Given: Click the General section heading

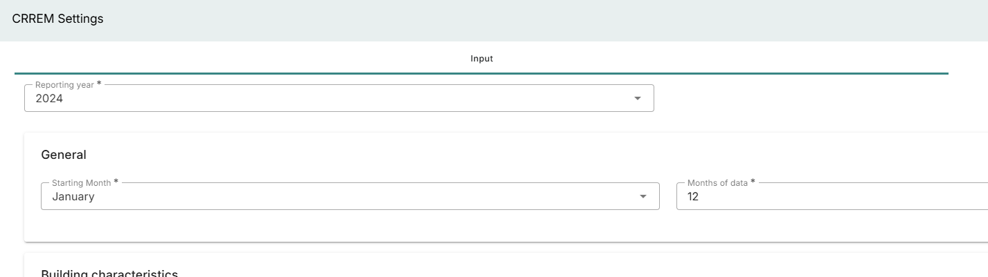Looking at the screenshot, I should pyautogui.click(x=64, y=155).
